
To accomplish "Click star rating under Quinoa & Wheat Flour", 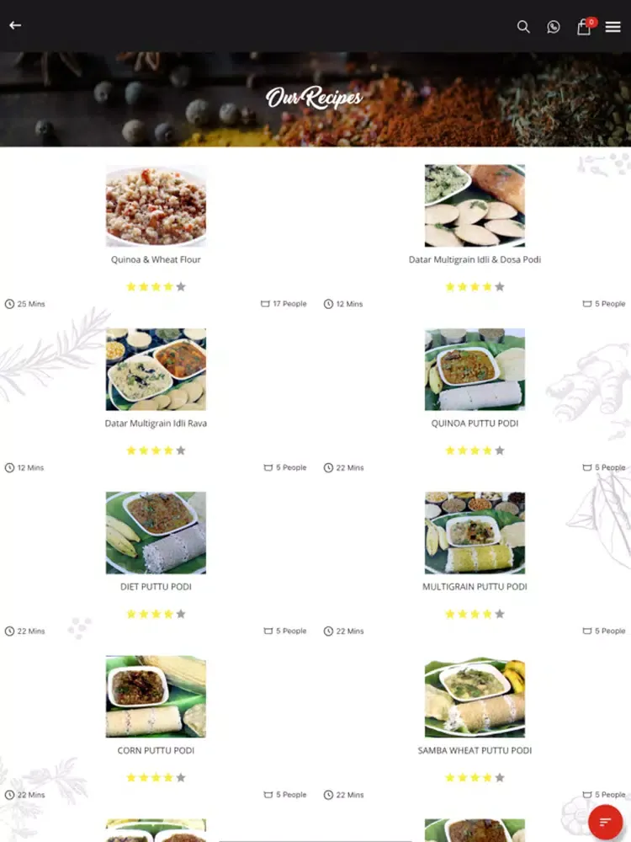I will pos(156,287).
